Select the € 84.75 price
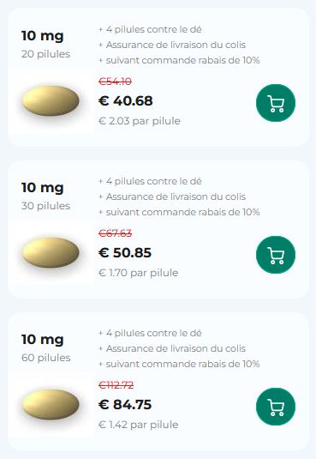 click(x=125, y=405)
